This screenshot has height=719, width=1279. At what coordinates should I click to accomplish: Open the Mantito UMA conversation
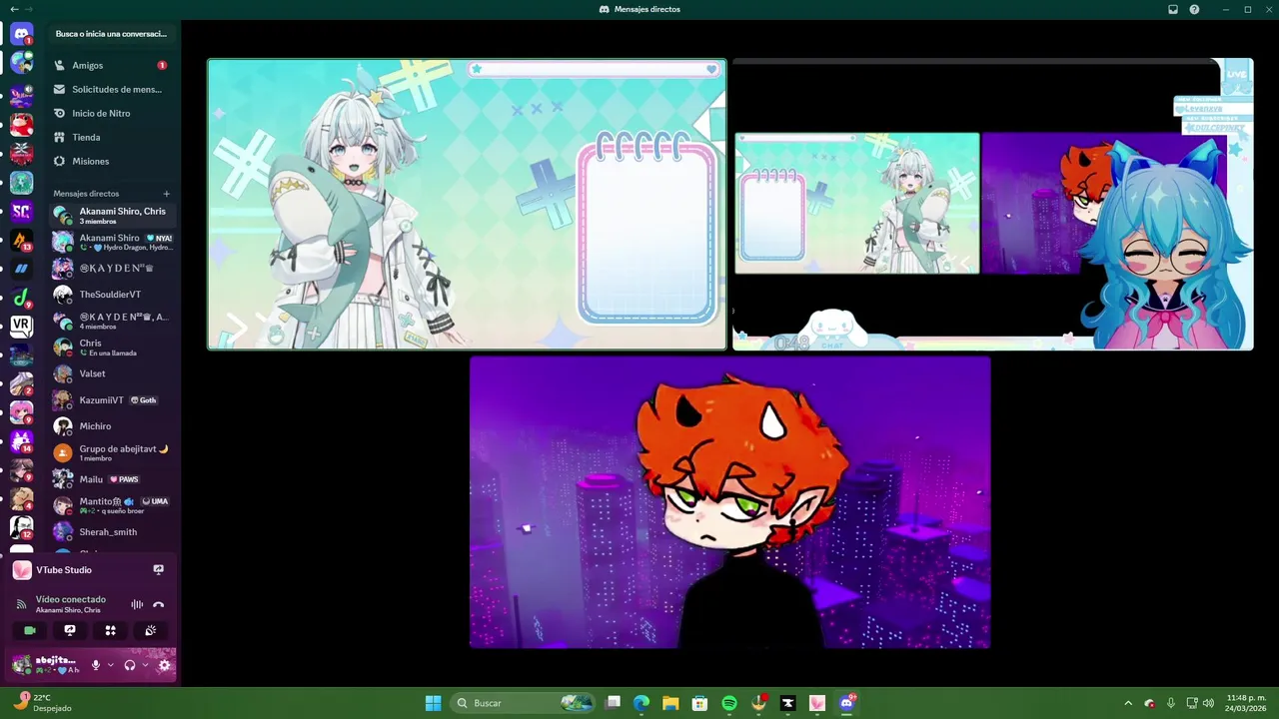coord(112,505)
